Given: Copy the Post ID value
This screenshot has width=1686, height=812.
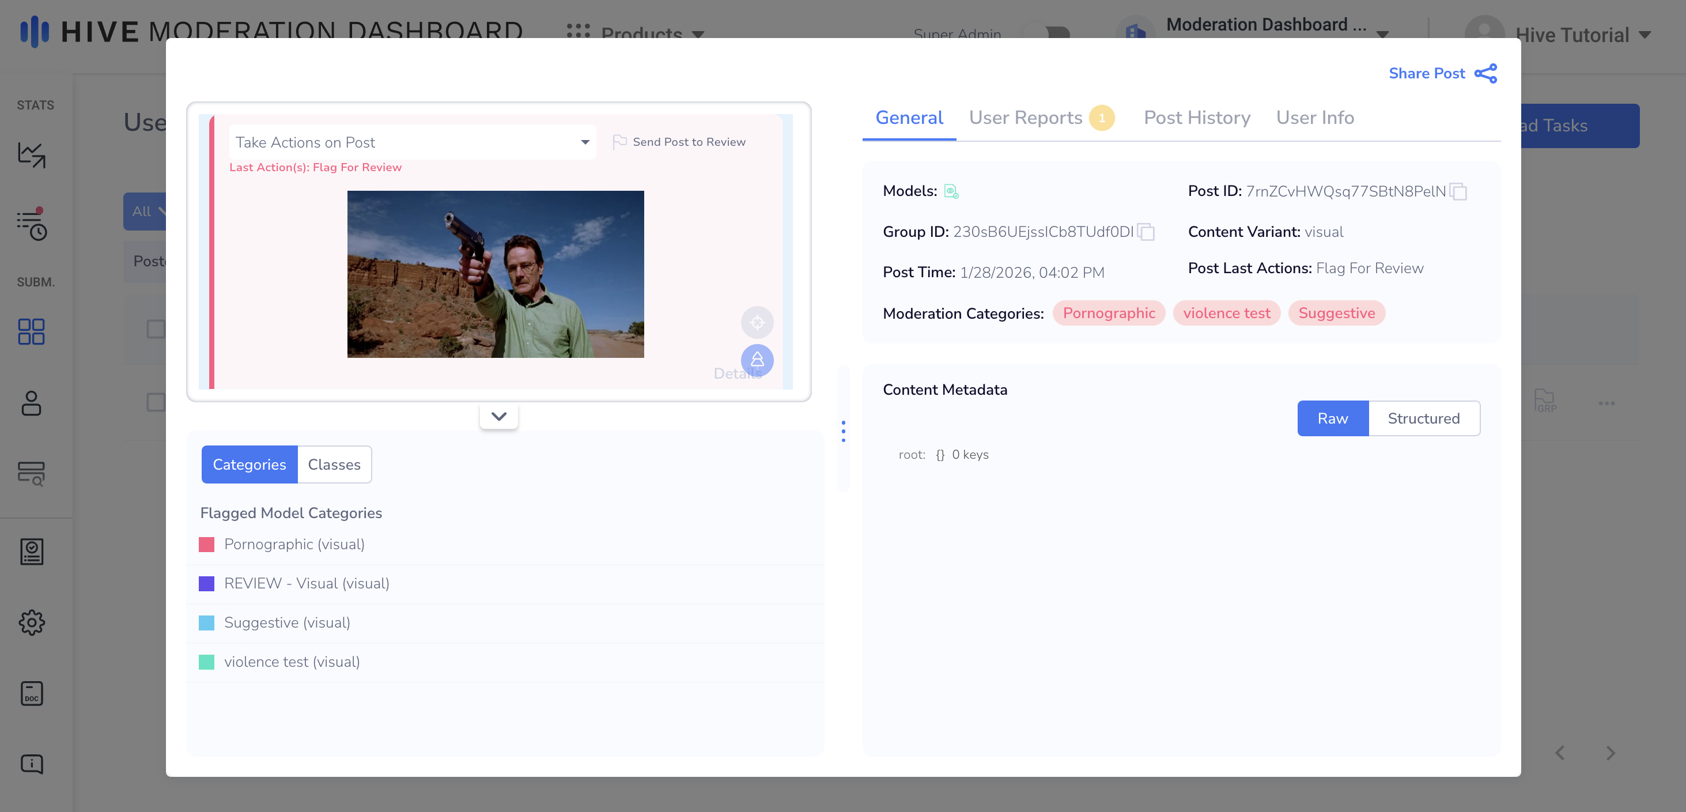Looking at the screenshot, I should tap(1458, 192).
